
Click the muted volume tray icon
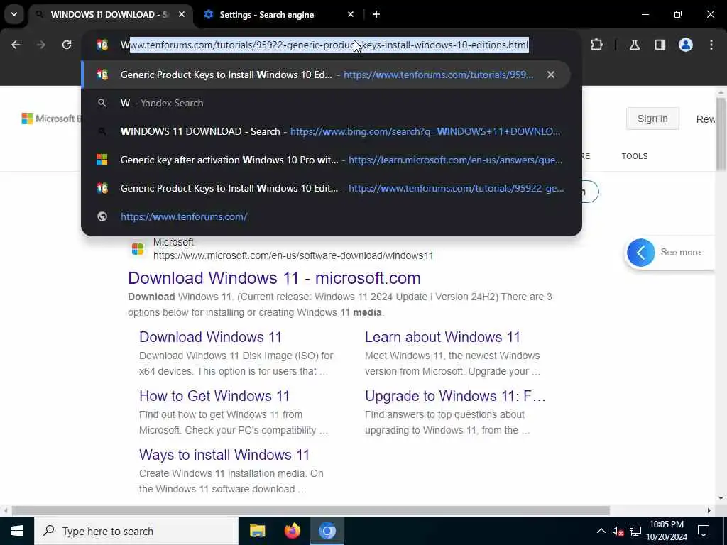(x=618, y=531)
